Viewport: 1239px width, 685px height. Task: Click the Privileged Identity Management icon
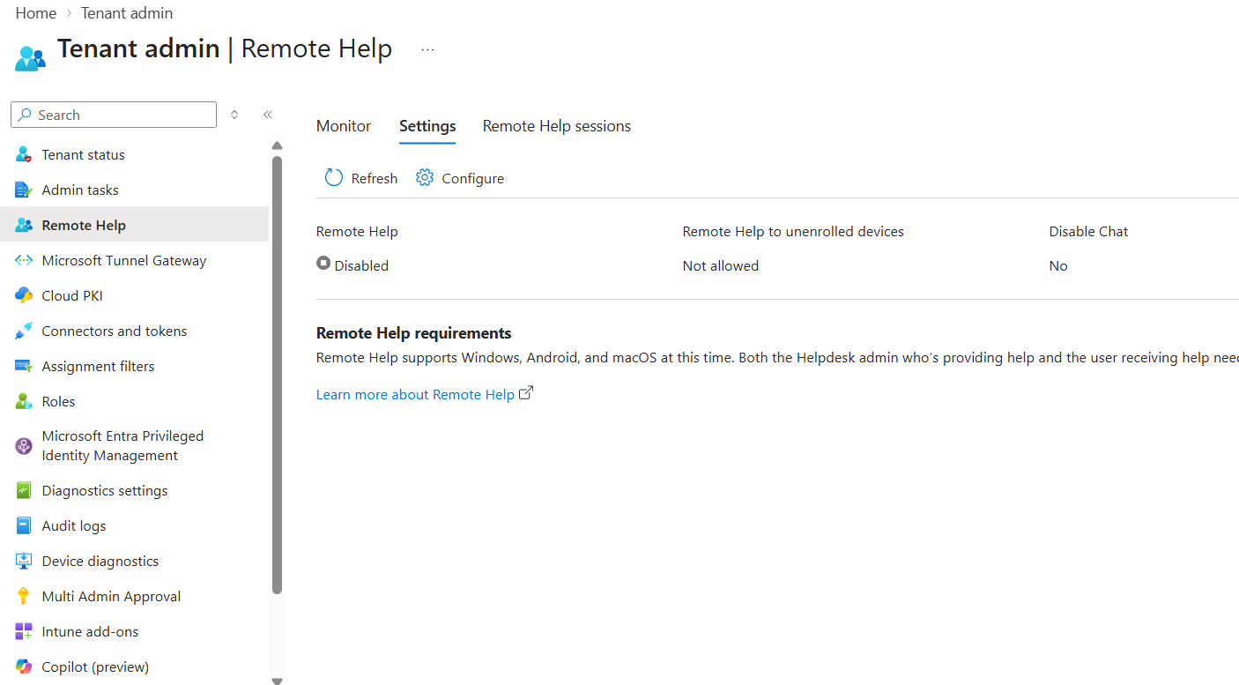click(x=24, y=446)
